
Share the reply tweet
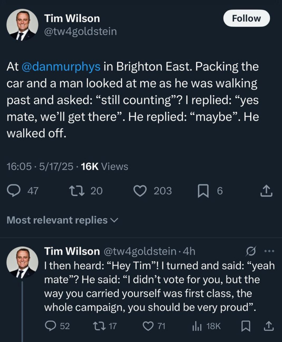pyautogui.click(x=269, y=326)
